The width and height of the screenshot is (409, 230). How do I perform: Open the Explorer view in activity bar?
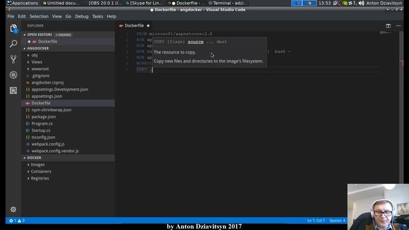pos(13,28)
